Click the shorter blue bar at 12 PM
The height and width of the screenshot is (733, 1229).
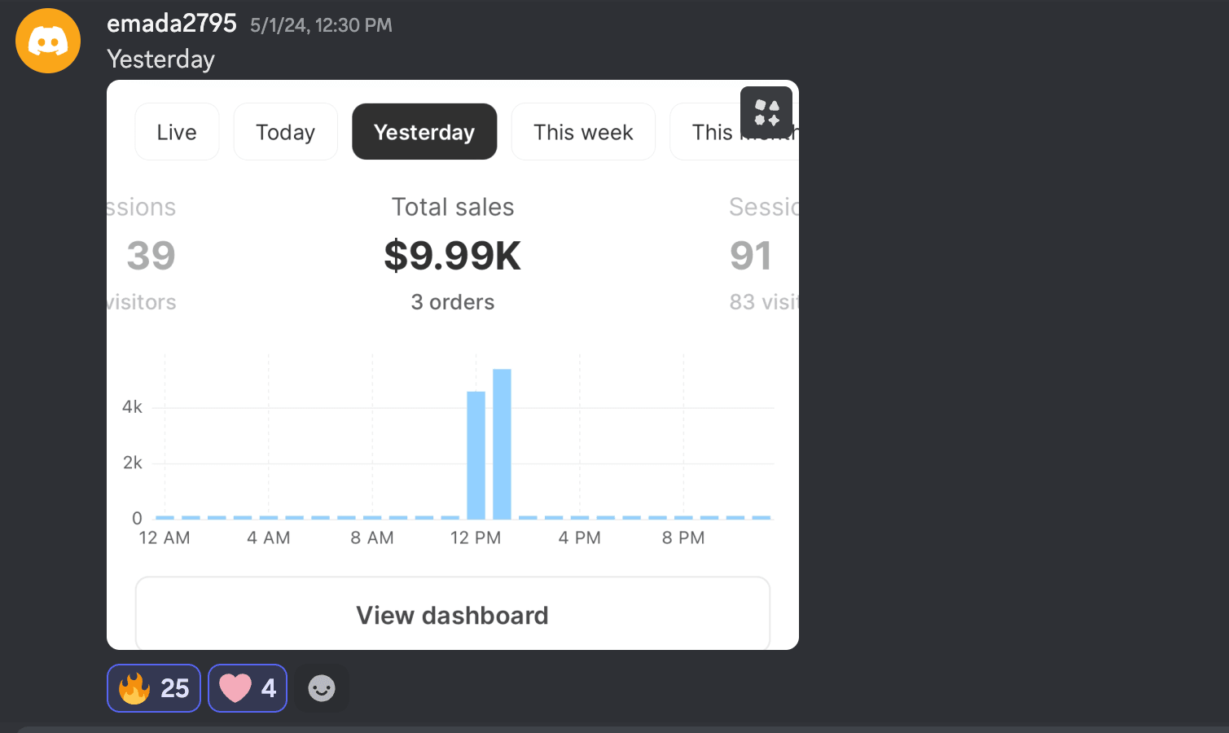coord(476,454)
